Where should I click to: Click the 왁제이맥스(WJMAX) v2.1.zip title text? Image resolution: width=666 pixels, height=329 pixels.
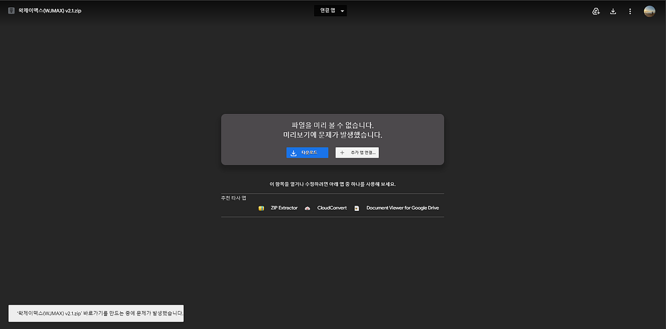(50, 10)
